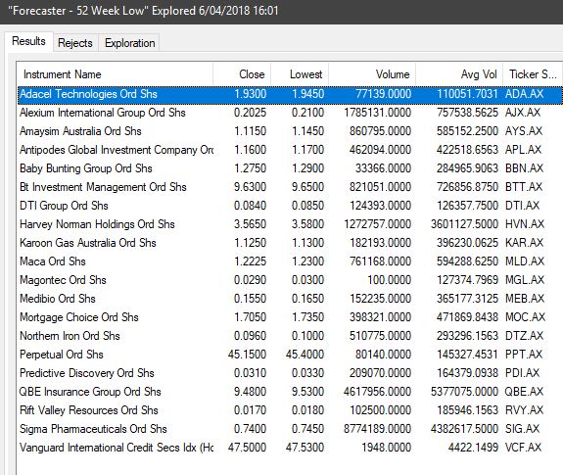The width and height of the screenshot is (563, 475).
Task: Sort by the Instrument Name column header
Action: (116, 74)
